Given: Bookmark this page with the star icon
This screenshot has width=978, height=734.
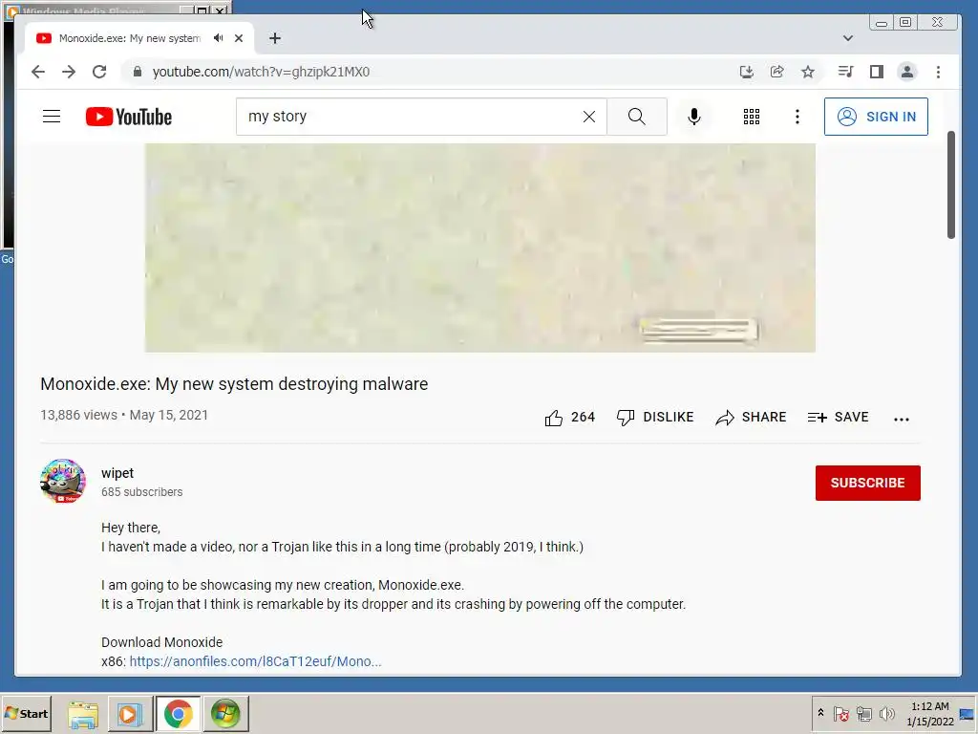Looking at the screenshot, I should (x=808, y=72).
